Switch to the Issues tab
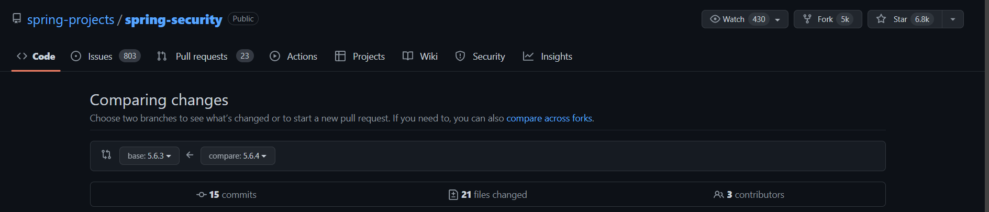 click(x=105, y=56)
